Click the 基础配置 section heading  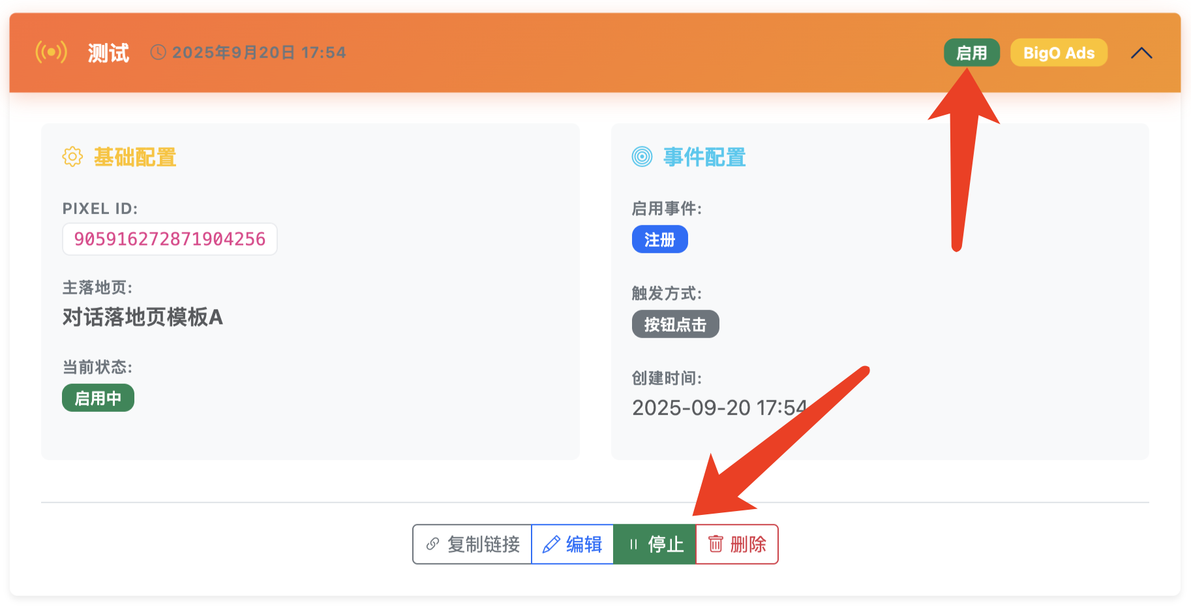pyautogui.click(x=135, y=157)
